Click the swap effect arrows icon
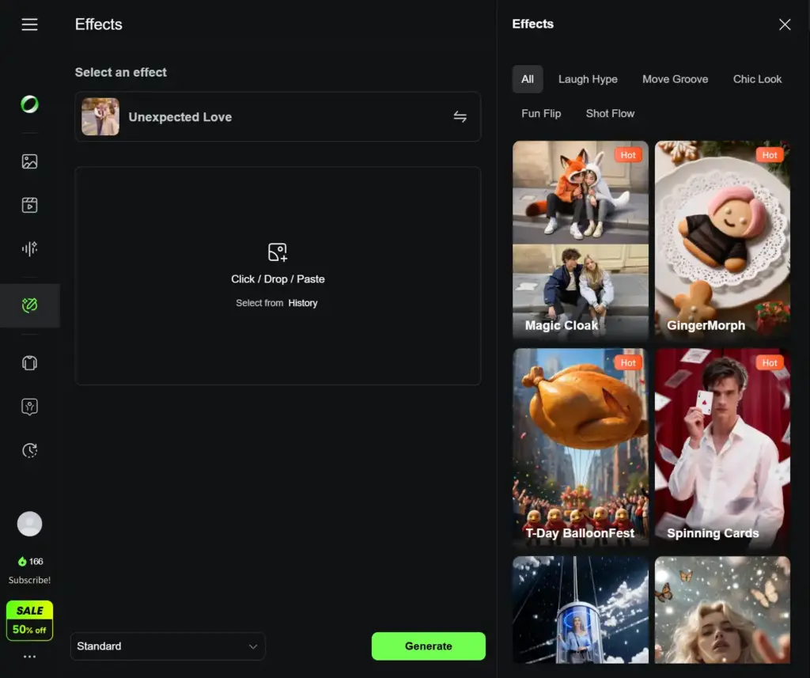Screen dimensions: 810x678 (x=460, y=117)
